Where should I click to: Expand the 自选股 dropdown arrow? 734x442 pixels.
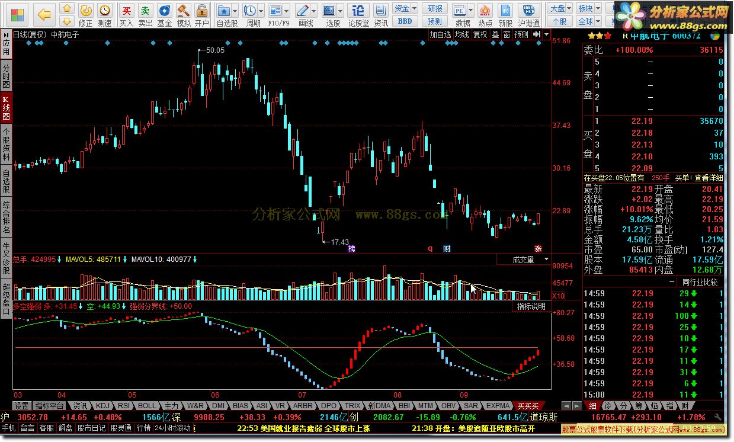[x=234, y=10]
